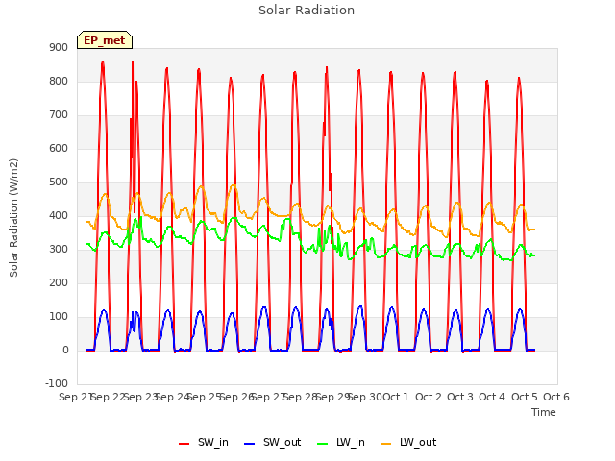Click the Oct 3 x-axis date label
615x461 pixels.
460,397
